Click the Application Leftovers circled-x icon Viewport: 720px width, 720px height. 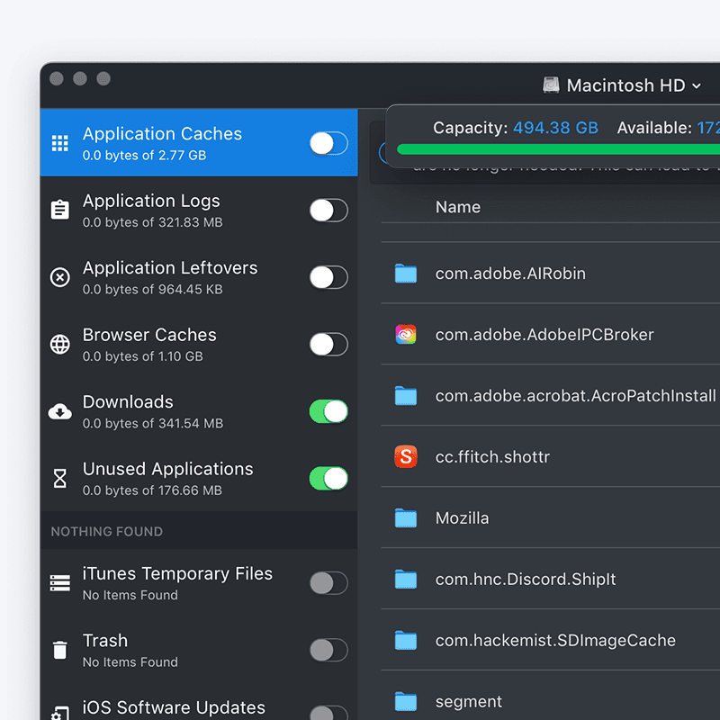(x=59, y=277)
